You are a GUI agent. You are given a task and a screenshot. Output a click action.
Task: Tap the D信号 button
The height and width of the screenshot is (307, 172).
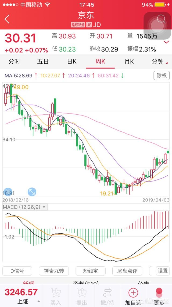point(17,271)
